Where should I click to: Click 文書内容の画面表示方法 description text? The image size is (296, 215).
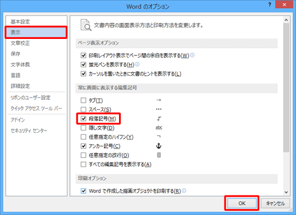coord(149,25)
